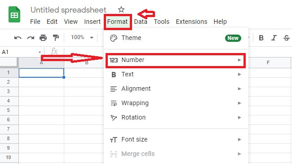Select row 5 header

(9, 110)
